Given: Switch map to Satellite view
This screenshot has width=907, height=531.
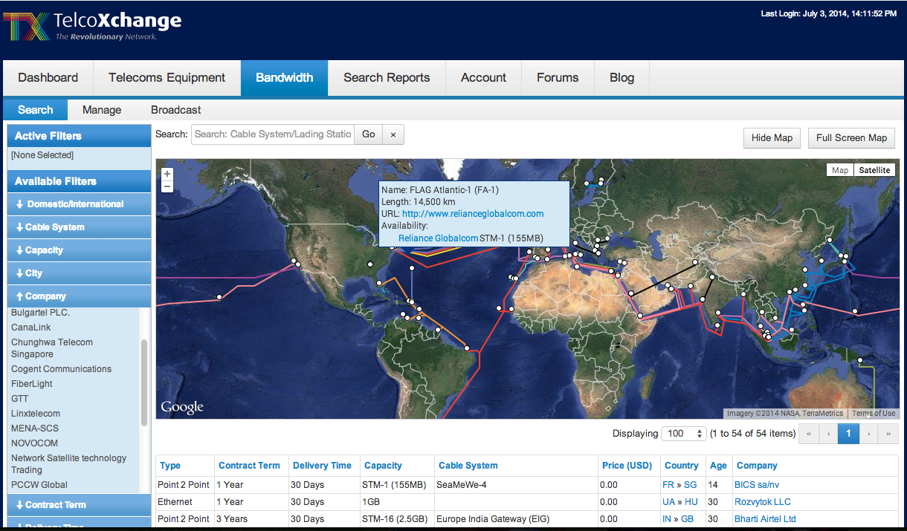Looking at the screenshot, I should pyautogui.click(x=874, y=170).
